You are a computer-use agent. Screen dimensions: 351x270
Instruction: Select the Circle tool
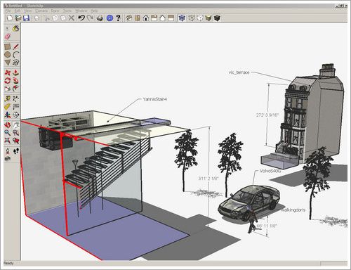[x=8, y=55]
